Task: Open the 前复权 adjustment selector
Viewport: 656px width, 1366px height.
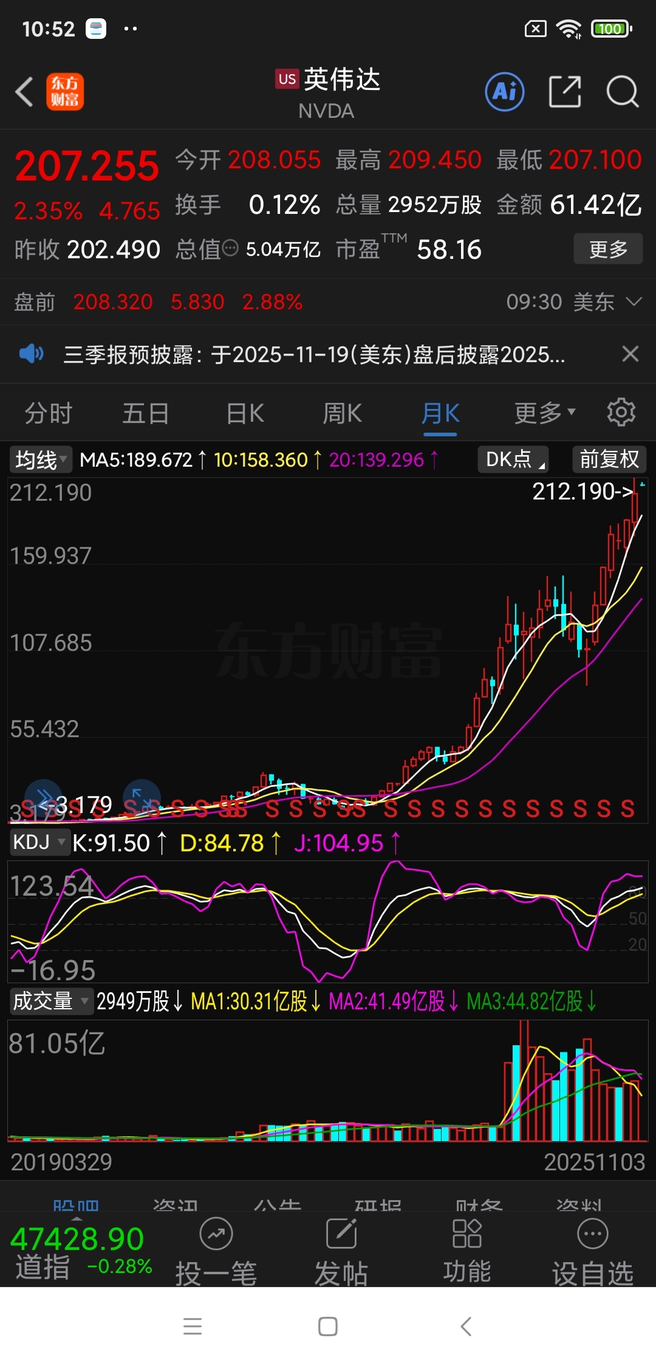Action: pos(609,459)
